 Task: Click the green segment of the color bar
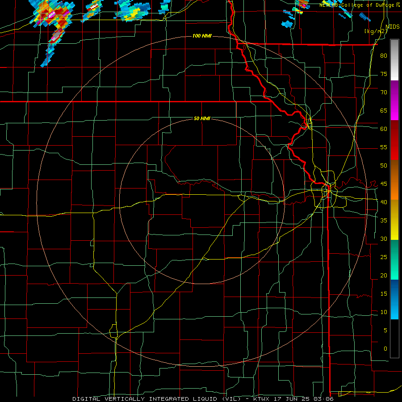[x=394, y=260]
